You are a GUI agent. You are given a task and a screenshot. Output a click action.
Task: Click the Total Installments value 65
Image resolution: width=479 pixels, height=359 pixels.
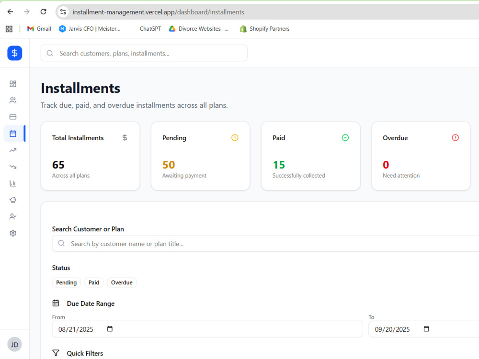coord(58,165)
